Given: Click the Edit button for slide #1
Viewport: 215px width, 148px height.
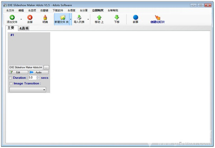Looking at the screenshot, I should click(18, 72).
